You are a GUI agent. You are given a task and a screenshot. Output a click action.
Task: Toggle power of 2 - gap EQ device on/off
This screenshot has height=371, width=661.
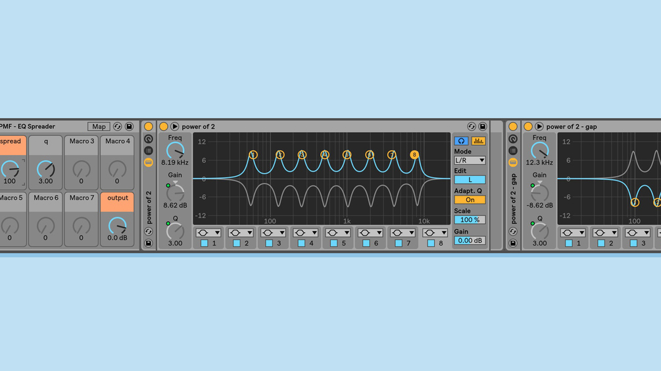[527, 127]
